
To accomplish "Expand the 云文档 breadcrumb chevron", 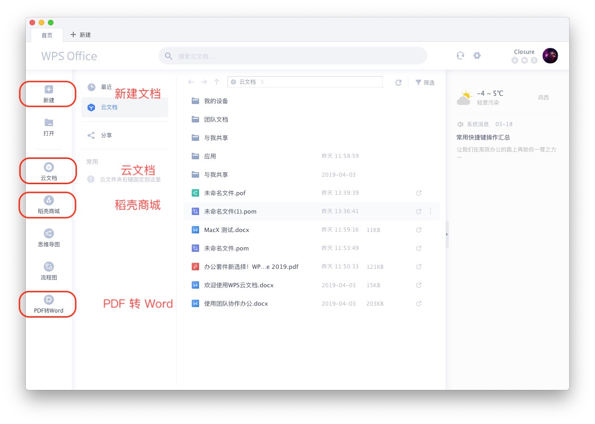I will (x=262, y=81).
